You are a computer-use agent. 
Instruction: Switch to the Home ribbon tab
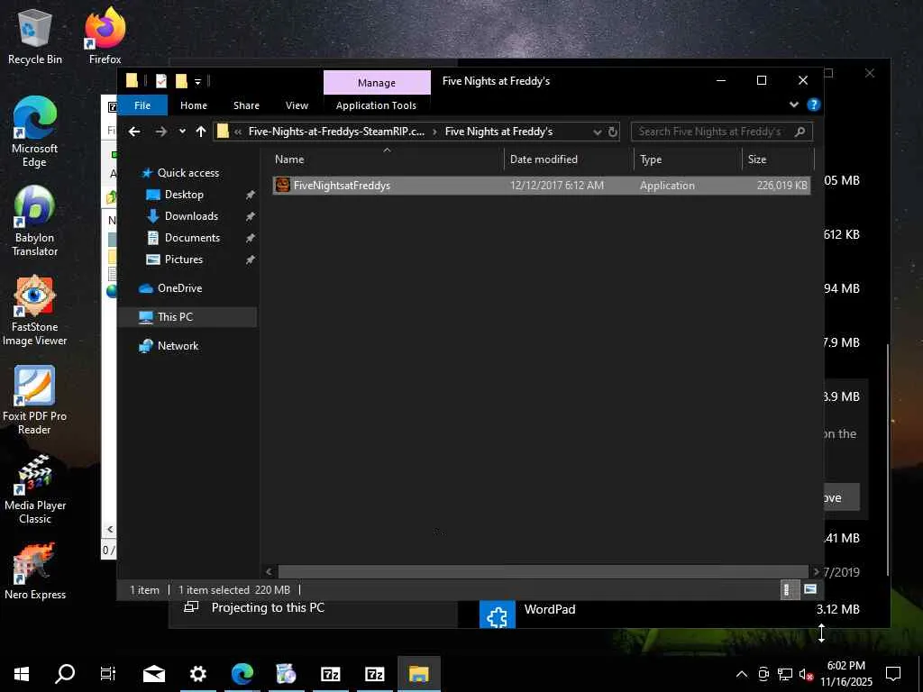click(194, 105)
